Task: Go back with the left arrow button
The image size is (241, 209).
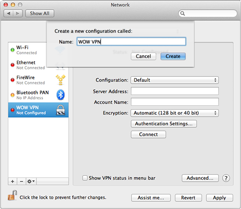Action: tap(9, 13)
